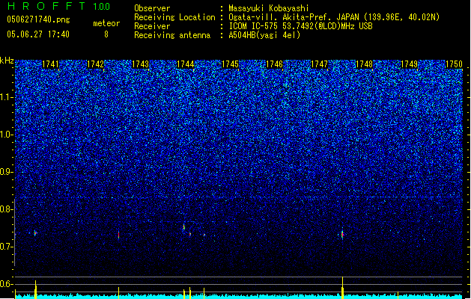Click the A504HB(yagi 4el) antenna text

click(x=264, y=35)
